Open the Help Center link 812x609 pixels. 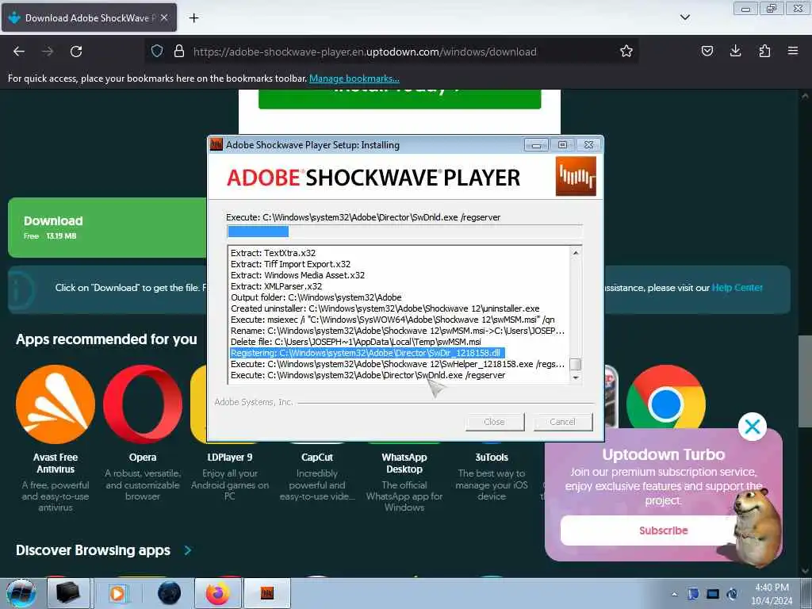click(737, 287)
